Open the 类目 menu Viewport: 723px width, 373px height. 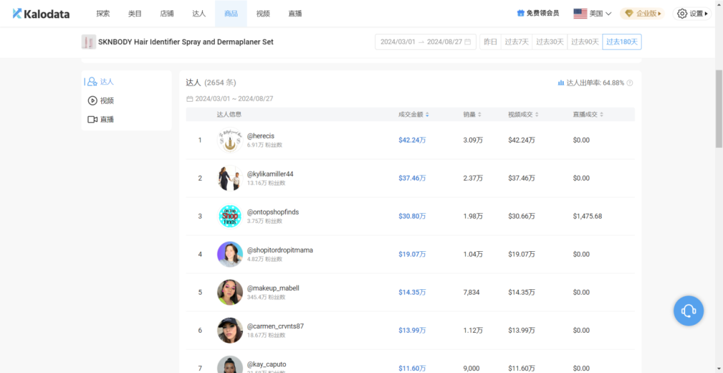(x=135, y=13)
